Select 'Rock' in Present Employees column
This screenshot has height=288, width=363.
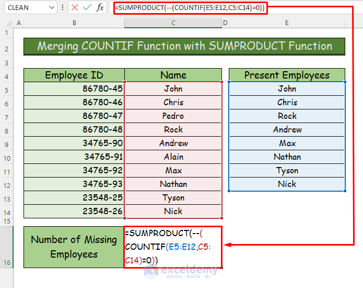tap(287, 116)
